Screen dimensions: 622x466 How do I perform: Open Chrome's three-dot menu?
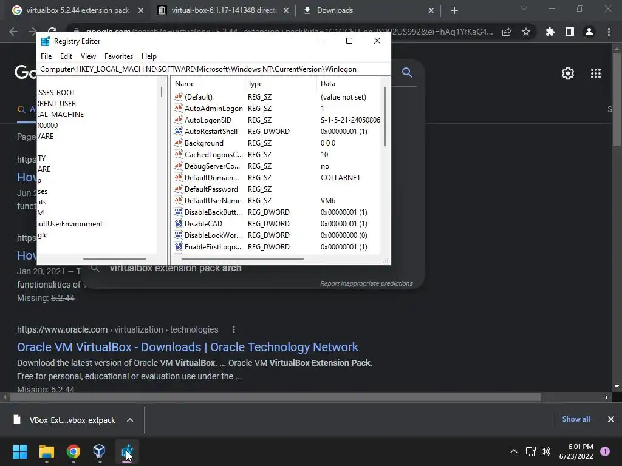click(x=609, y=32)
